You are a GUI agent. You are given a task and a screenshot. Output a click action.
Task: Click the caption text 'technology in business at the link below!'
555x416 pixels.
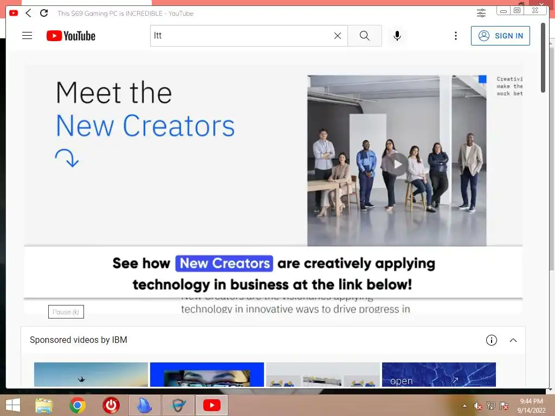pos(272,284)
